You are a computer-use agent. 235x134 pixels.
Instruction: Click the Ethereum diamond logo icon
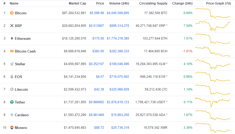coord(12,38)
